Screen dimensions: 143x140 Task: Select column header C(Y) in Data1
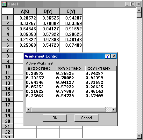pyautogui.click(x=71, y=11)
